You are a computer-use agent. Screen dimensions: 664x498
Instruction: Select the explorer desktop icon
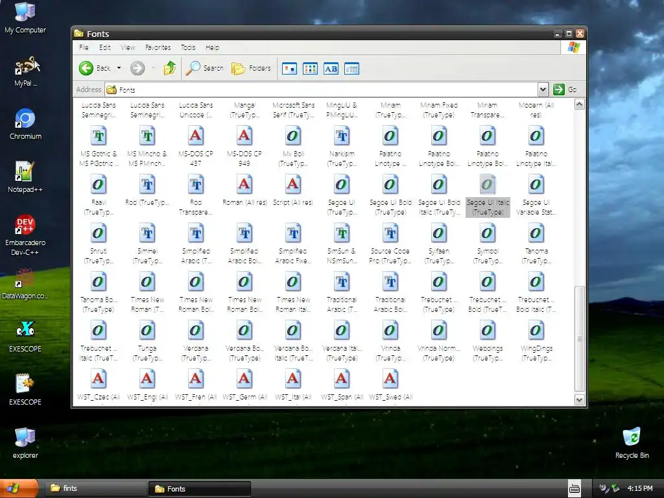pyautogui.click(x=25, y=444)
